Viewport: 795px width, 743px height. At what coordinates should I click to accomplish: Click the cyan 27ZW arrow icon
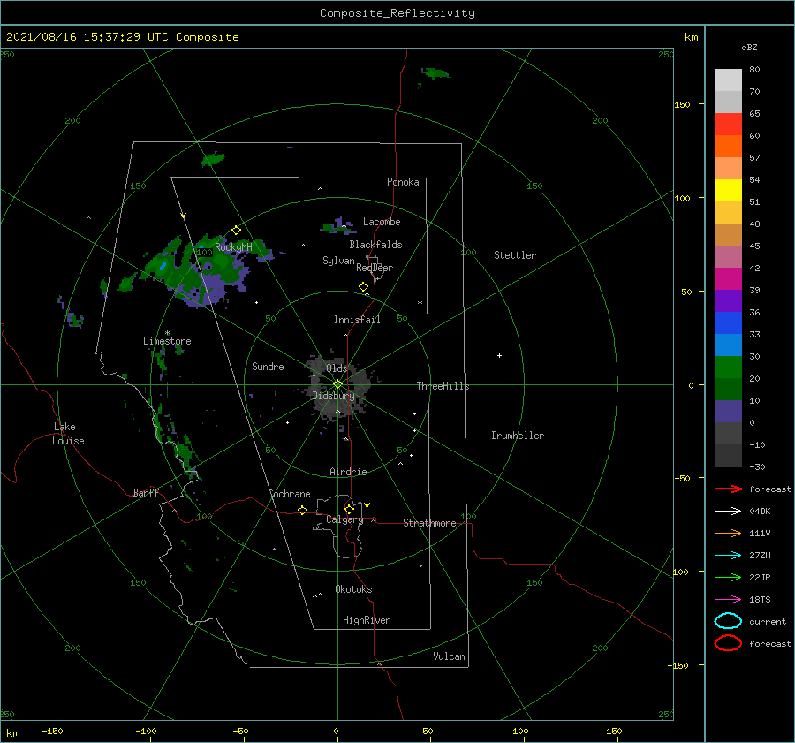tap(728, 556)
